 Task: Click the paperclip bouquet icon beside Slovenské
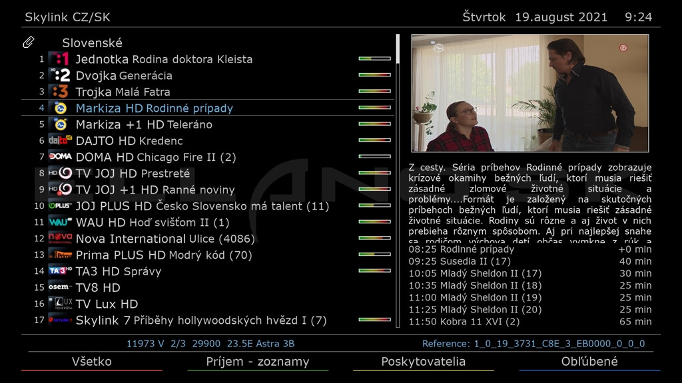(x=29, y=42)
